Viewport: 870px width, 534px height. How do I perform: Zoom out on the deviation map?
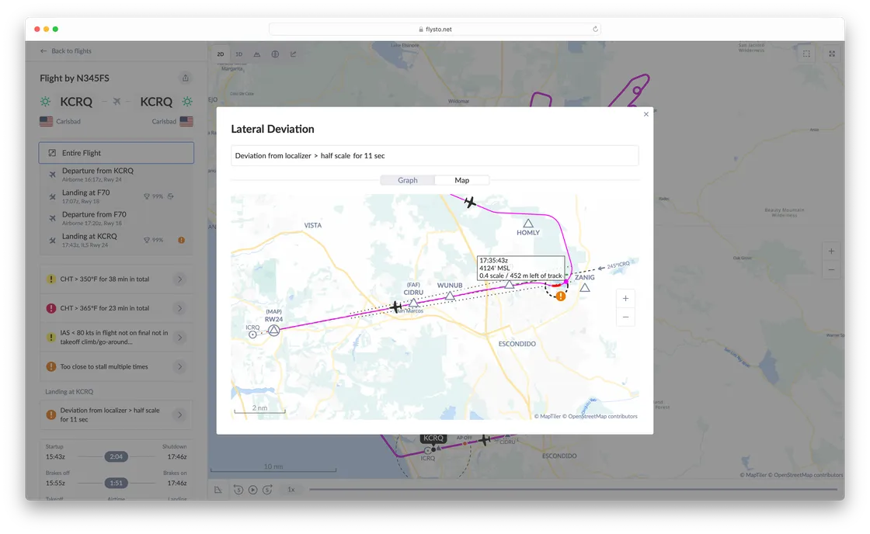(625, 317)
